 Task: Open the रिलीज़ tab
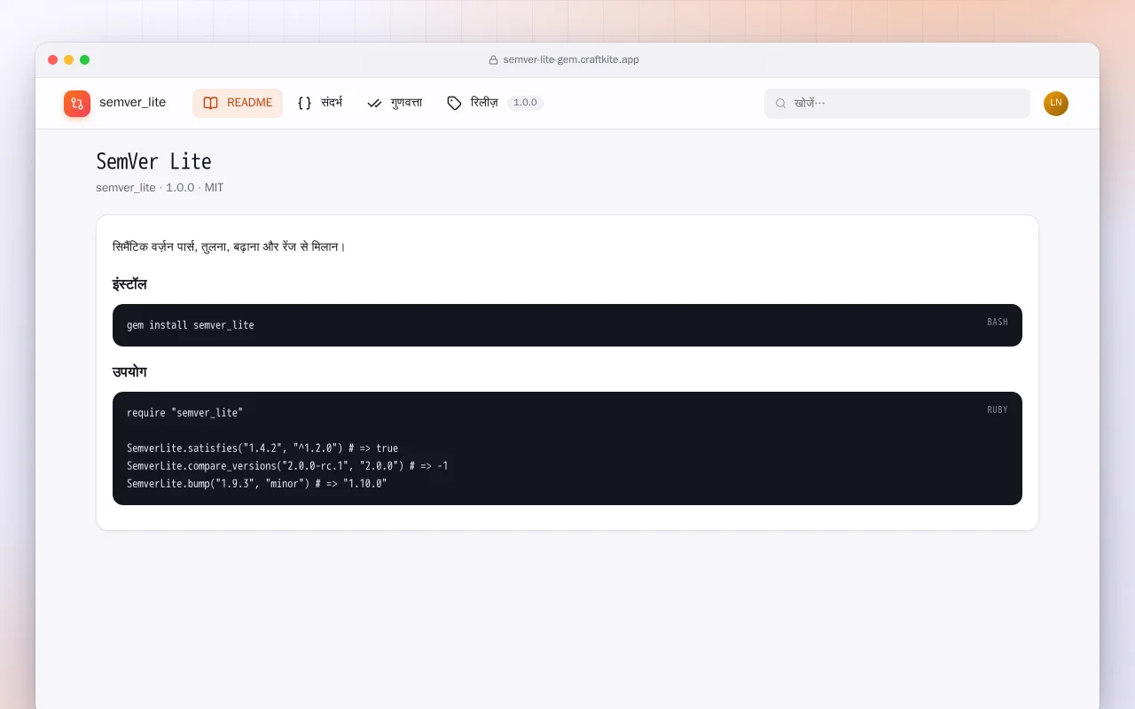click(x=495, y=103)
